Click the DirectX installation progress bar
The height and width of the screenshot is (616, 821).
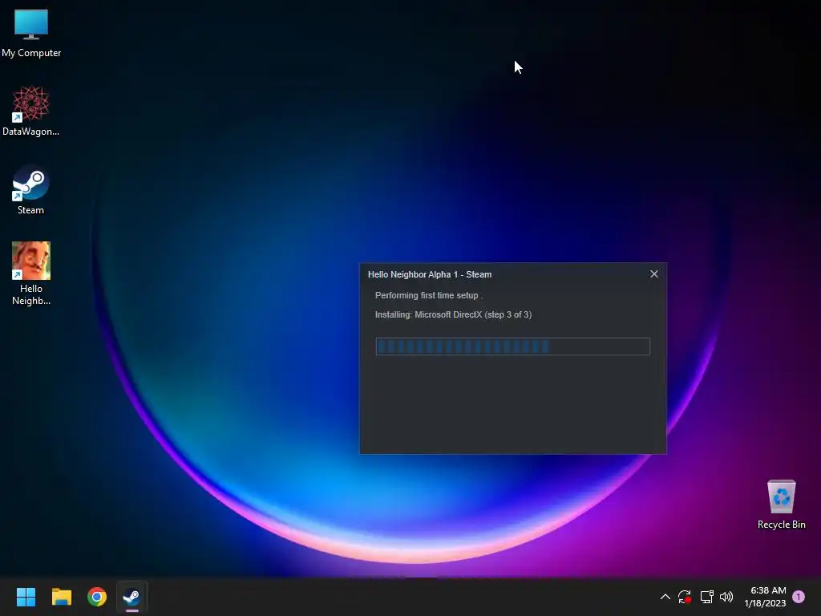512,346
